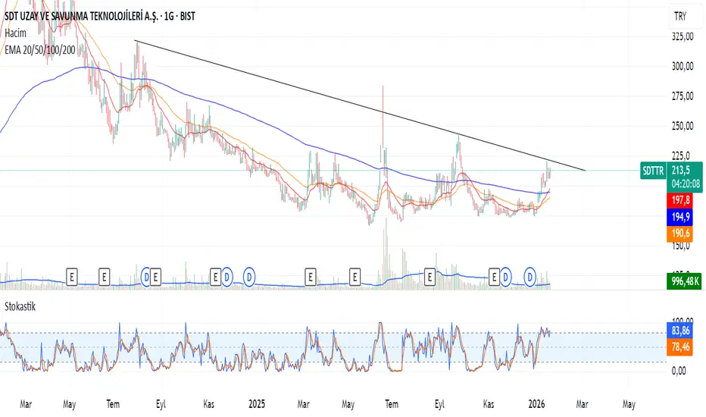Screen dimensions: 706x417
Task: Click the orange 78,46 stochastic value label
Action: coord(680,347)
